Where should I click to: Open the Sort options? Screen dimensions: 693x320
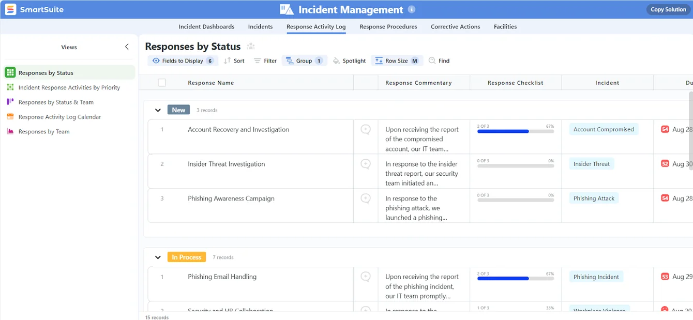[x=234, y=60]
